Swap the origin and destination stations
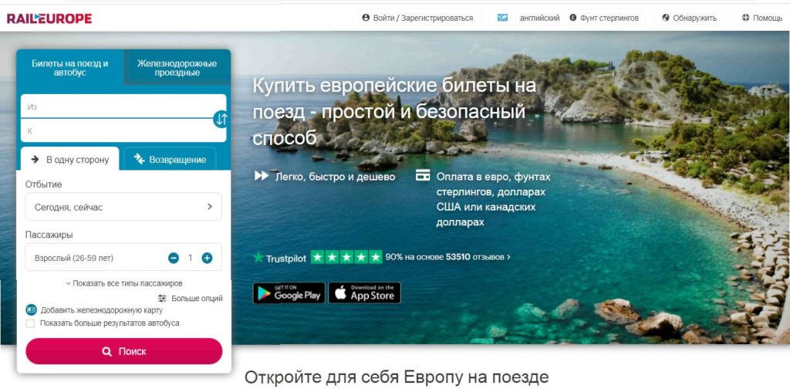 [x=221, y=119]
